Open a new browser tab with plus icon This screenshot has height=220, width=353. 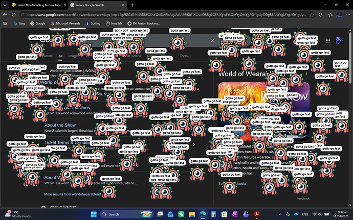[x=132, y=5]
